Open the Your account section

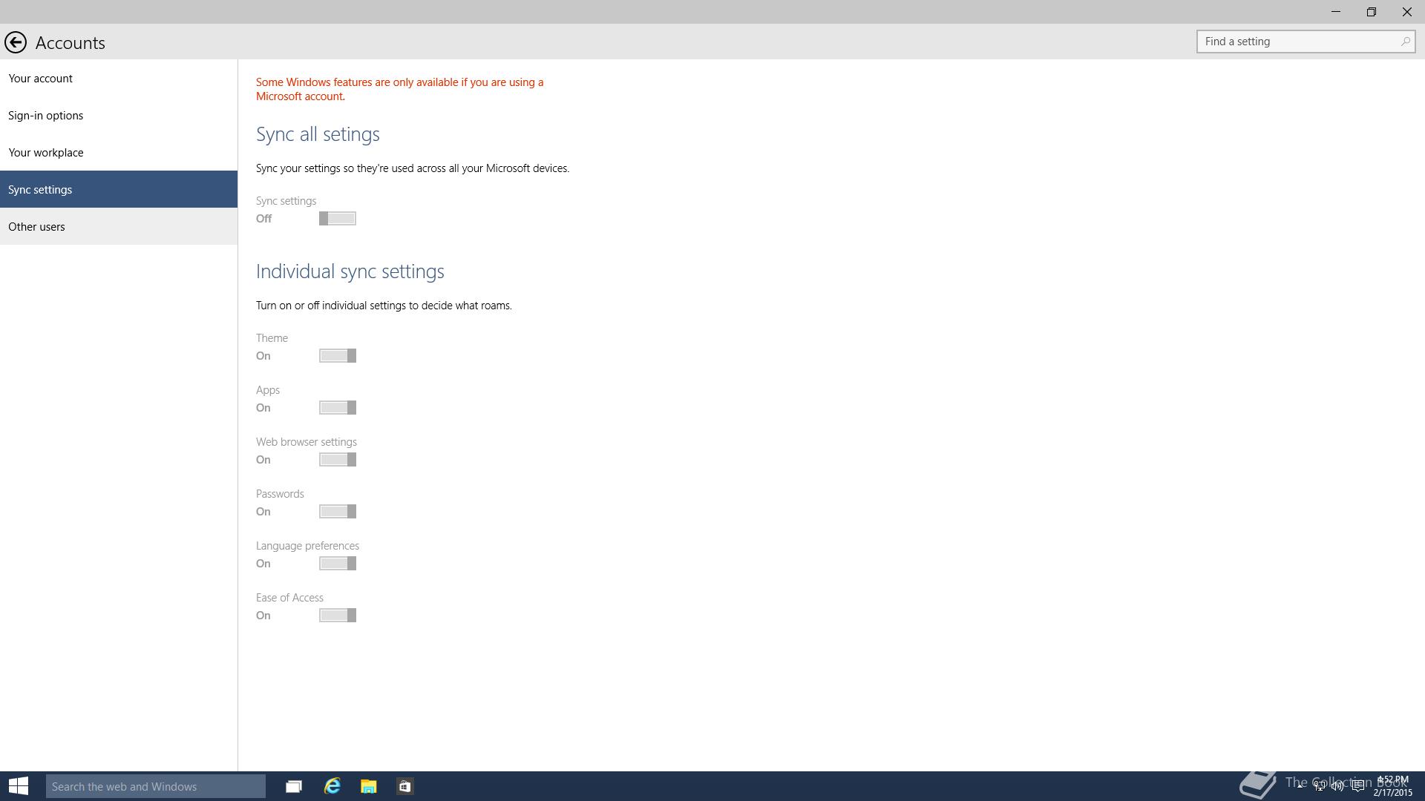tap(119, 78)
